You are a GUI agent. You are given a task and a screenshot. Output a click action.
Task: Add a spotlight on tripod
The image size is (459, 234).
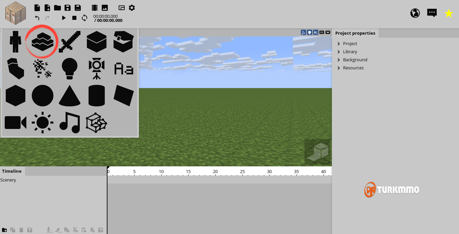97,69
